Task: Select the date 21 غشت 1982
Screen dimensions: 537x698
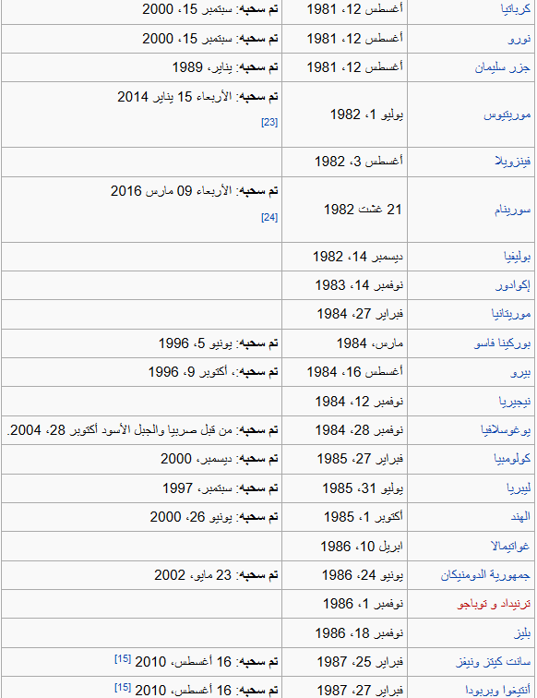Action: click(x=363, y=210)
